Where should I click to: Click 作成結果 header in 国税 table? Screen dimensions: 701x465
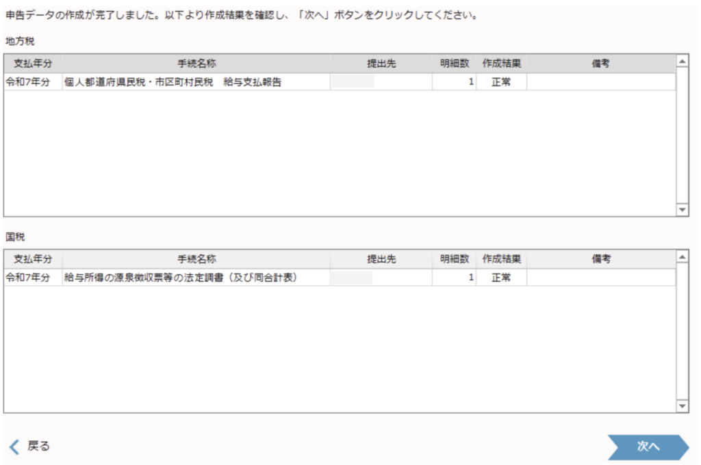coord(501,259)
